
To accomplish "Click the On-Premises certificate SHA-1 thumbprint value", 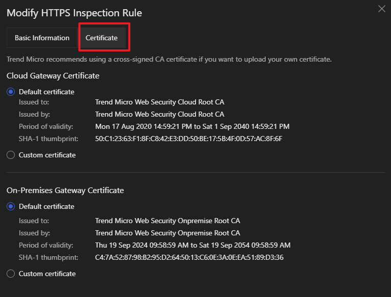I will point(189,257).
